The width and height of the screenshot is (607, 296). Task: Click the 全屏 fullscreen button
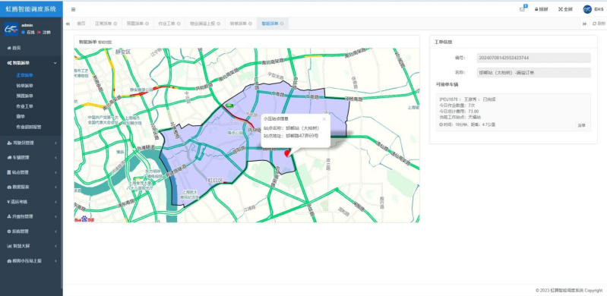coord(565,9)
